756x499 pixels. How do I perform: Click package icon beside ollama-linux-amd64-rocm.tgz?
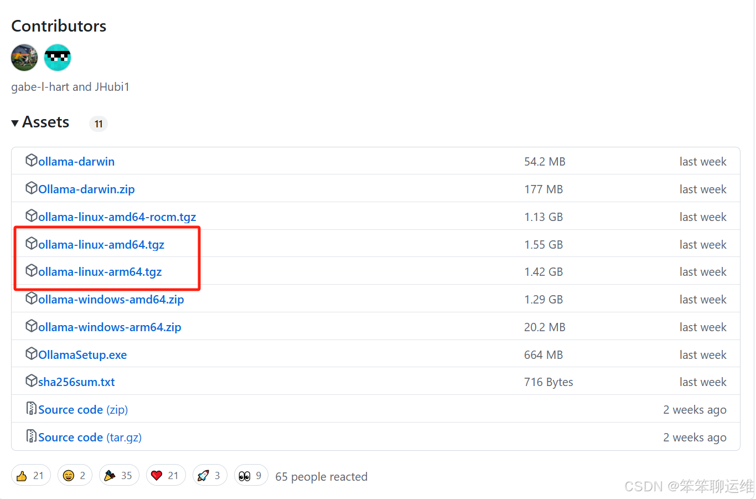[32, 216]
